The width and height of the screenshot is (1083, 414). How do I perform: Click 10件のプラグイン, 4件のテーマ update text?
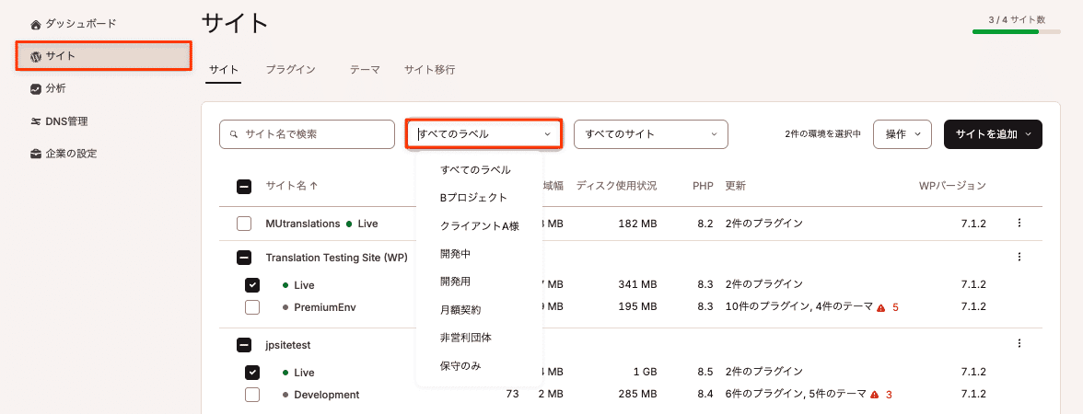click(799, 307)
